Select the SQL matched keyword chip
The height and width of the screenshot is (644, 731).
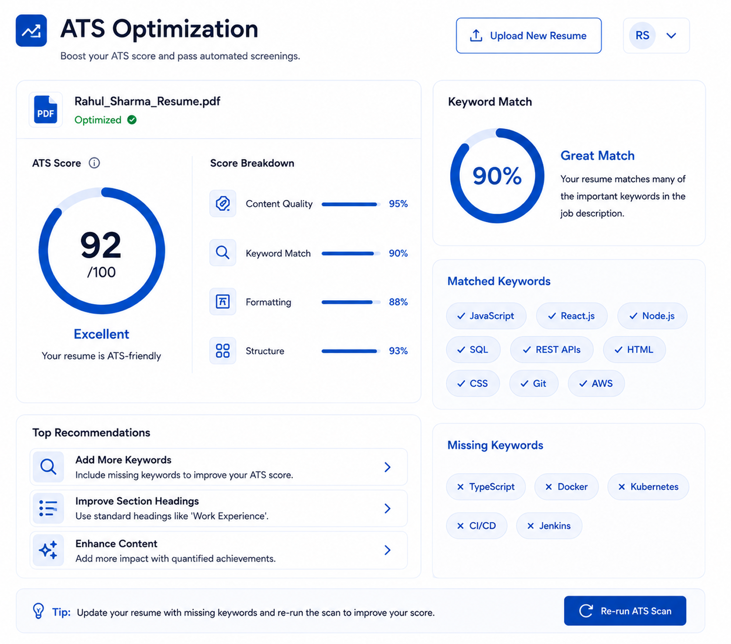point(473,350)
